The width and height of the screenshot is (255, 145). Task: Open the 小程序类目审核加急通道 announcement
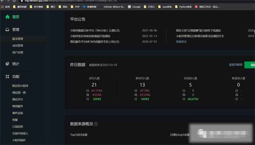(x=90, y=36)
